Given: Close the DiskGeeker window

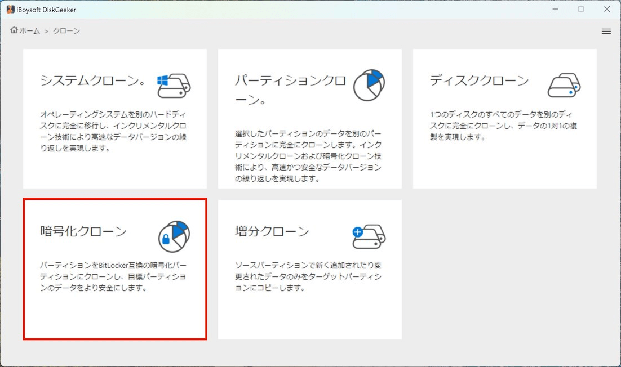Looking at the screenshot, I should tap(607, 9).
